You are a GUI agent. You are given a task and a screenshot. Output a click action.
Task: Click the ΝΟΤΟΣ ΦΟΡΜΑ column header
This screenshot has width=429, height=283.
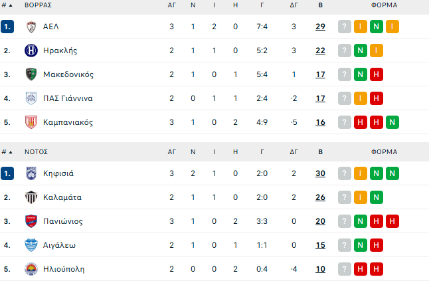click(x=384, y=151)
